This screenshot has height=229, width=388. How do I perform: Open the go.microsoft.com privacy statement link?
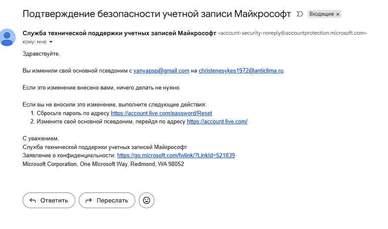[x=176, y=156]
